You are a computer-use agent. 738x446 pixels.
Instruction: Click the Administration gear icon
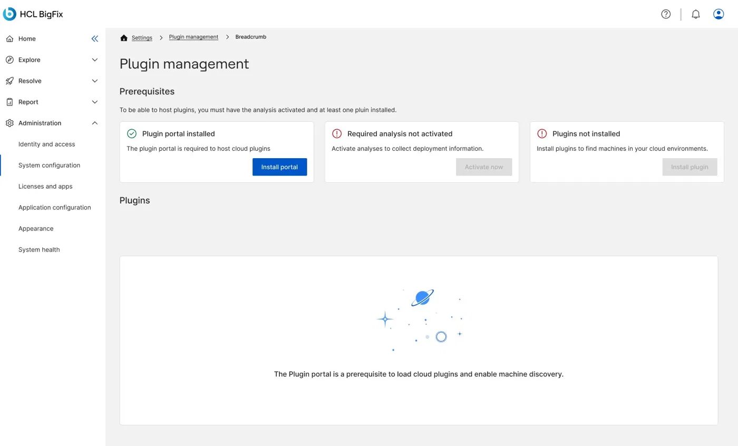click(9, 123)
